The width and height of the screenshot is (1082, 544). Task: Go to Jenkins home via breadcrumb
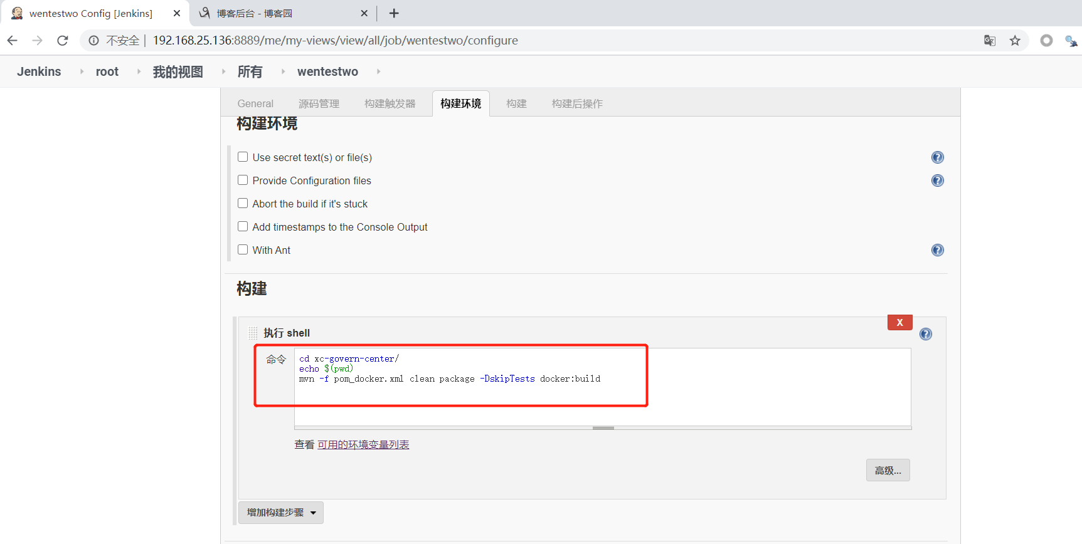click(39, 71)
